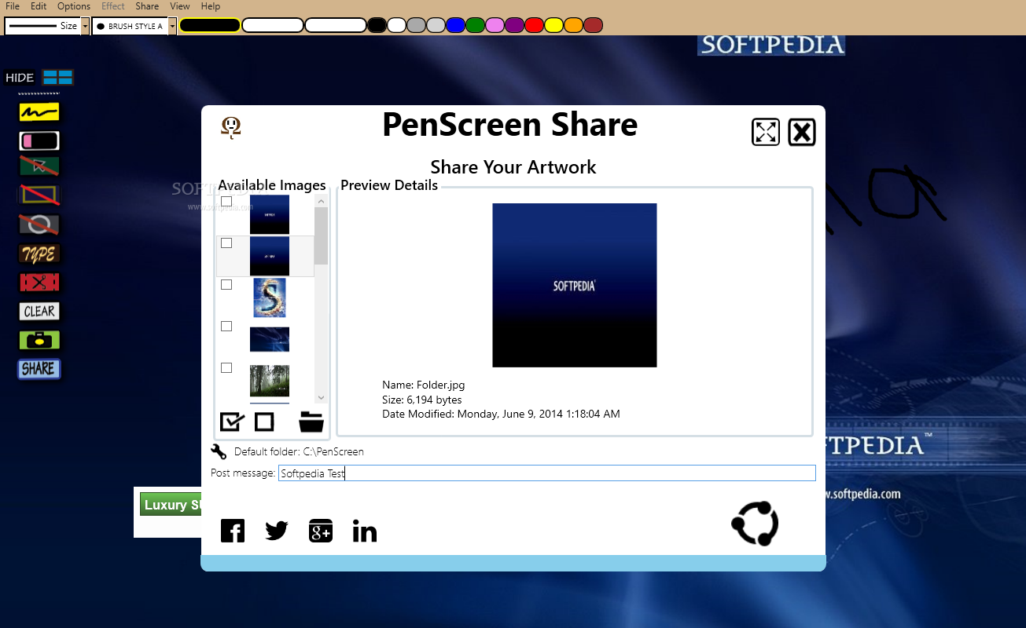Select the blue color swatch
Viewport: 1026px width, 628px height.
[455, 25]
